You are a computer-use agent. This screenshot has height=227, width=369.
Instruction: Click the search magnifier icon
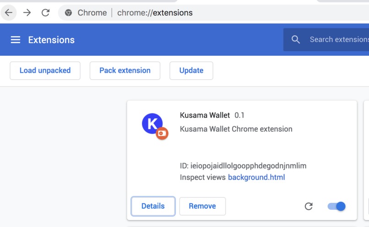[296, 39]
